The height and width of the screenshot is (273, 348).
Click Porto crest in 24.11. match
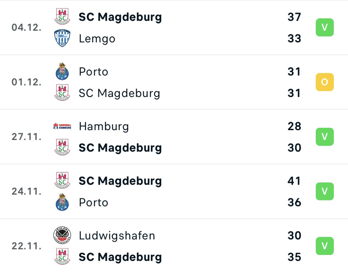point(62,202)
